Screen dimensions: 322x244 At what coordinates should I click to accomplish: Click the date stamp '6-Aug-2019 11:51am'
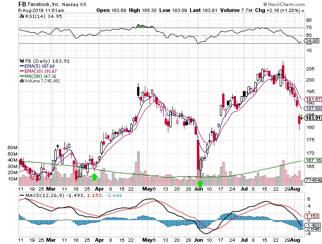coord(41,10)
